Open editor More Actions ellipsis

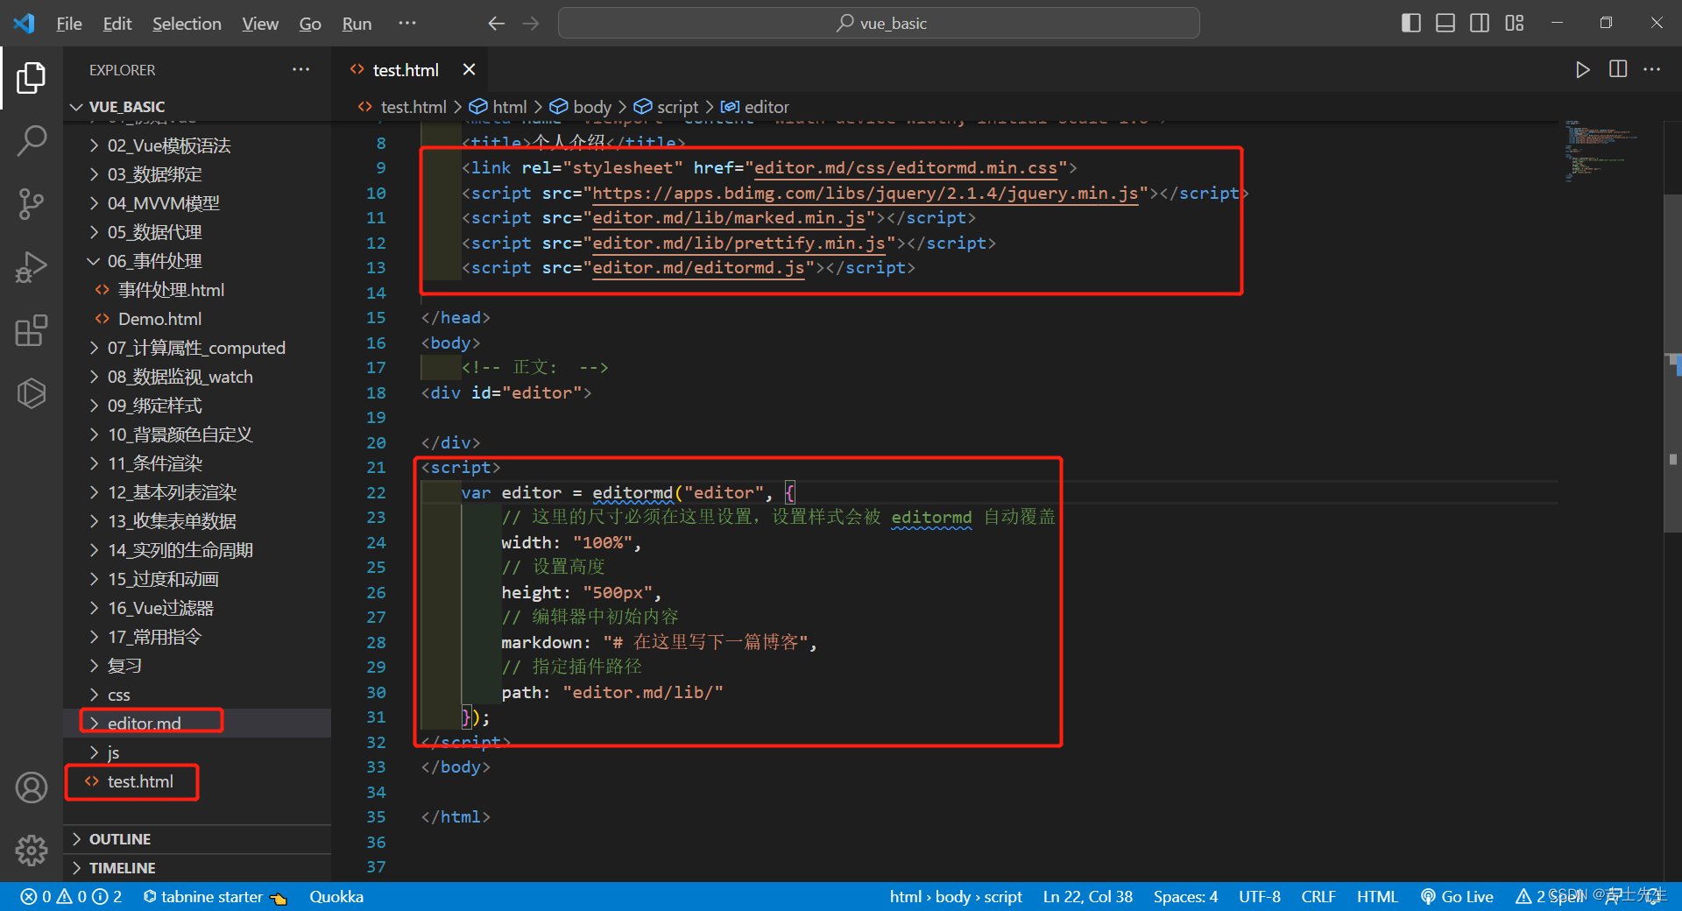pos(1652,69)
